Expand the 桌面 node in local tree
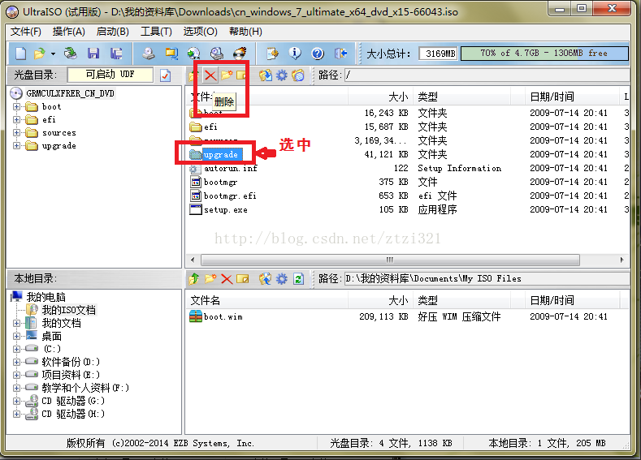This screenshot has width=641, height=460. coord(16,337)
